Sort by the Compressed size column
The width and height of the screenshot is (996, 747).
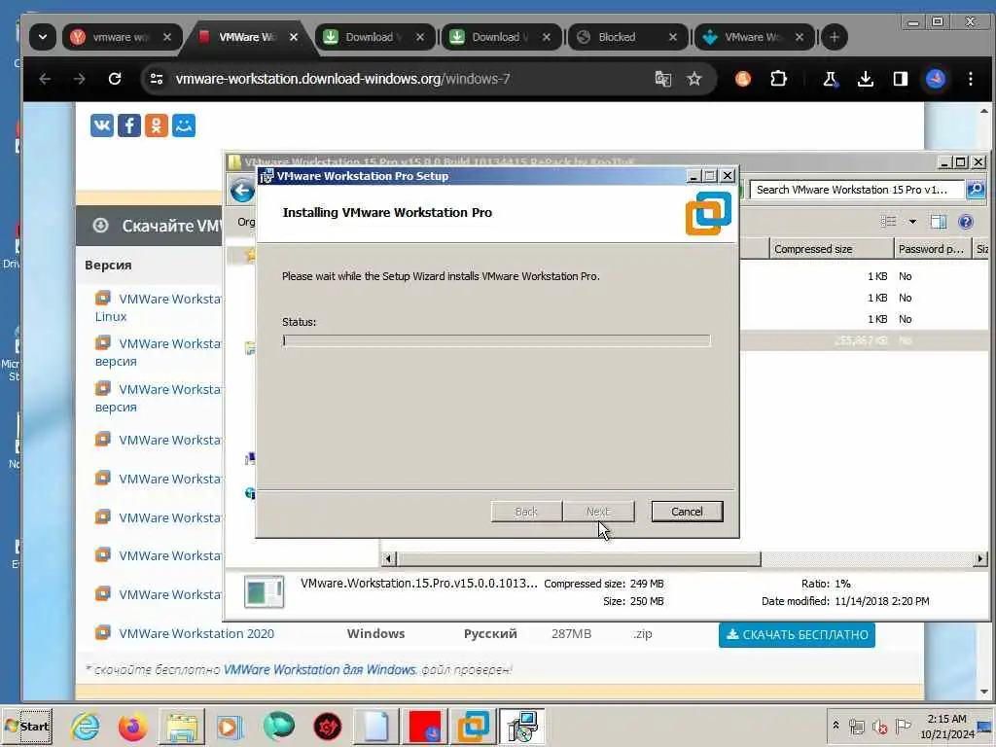tap(831, 249)
